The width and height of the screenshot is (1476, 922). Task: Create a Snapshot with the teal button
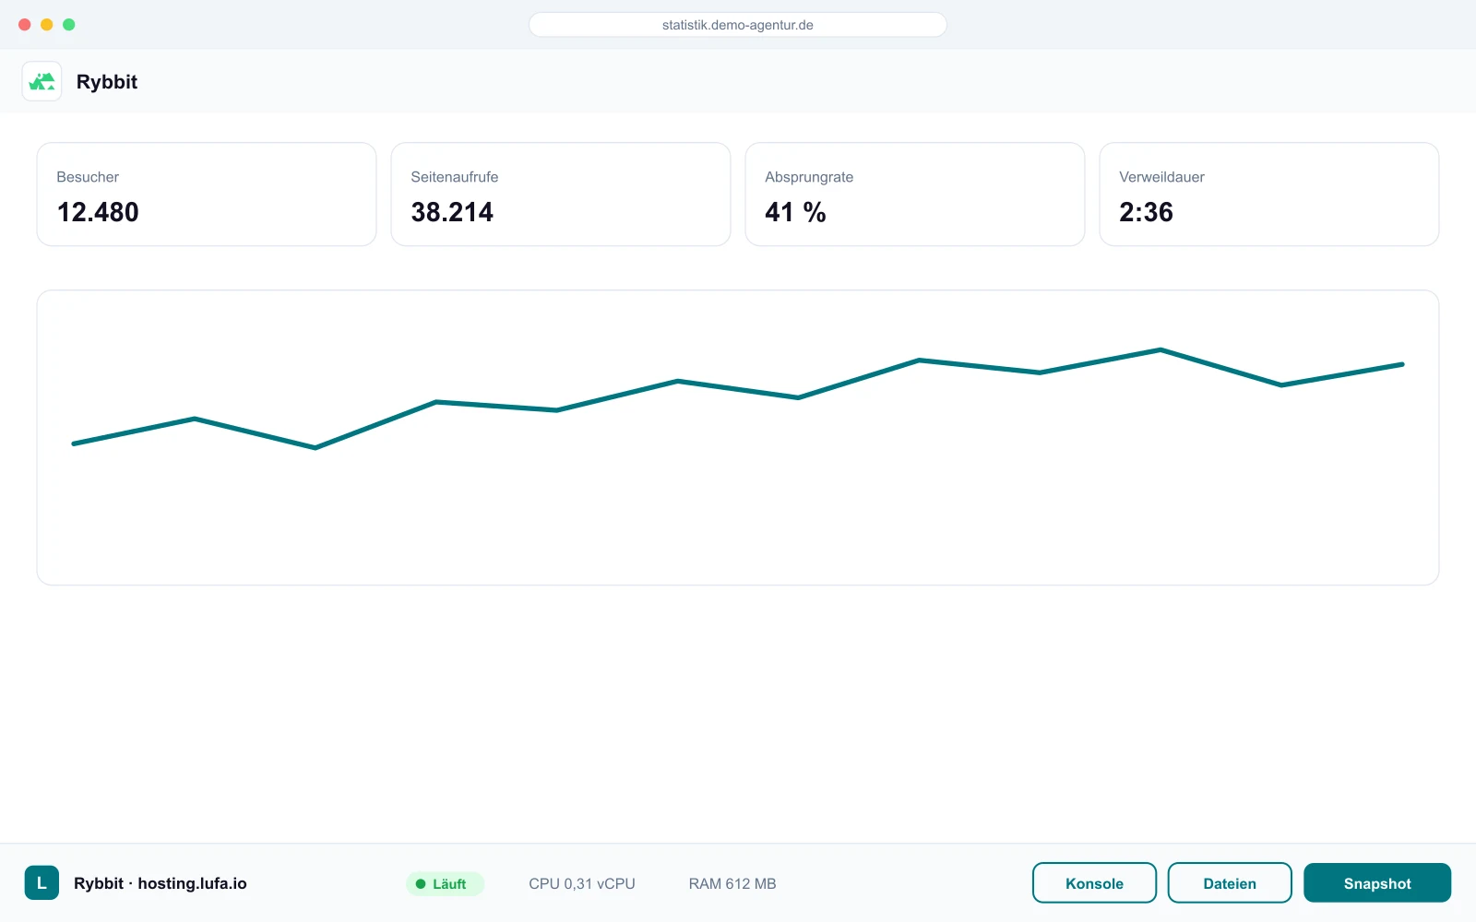click(1377, 882)
